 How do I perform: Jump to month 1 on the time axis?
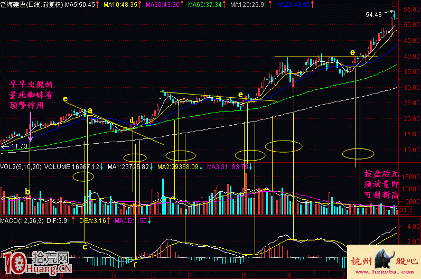pyautogui.click(x=62, y=275)
